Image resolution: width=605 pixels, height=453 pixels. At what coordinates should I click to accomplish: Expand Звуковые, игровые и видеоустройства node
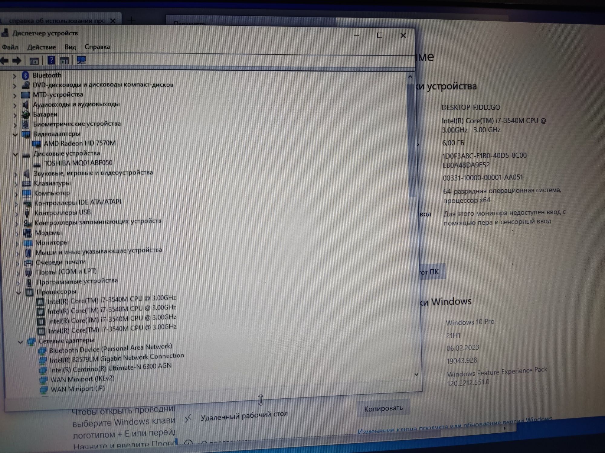(16, 174)
